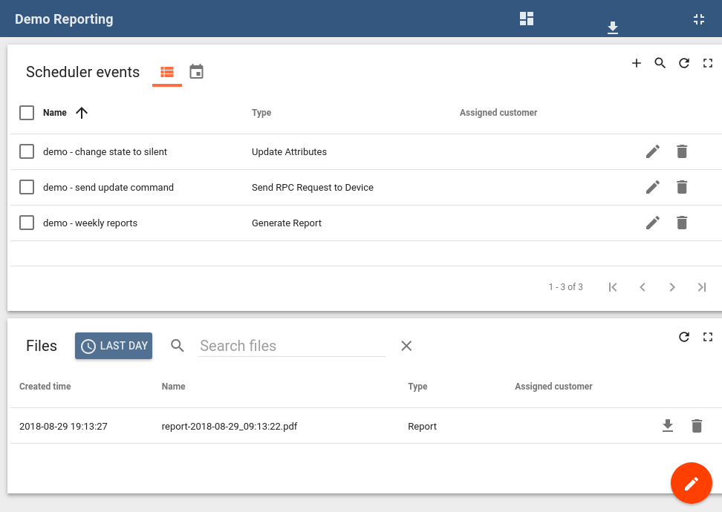This screenshot has height=512, width=722.
Task: Select all scheduler events checkbox
Action: [27, 113]
